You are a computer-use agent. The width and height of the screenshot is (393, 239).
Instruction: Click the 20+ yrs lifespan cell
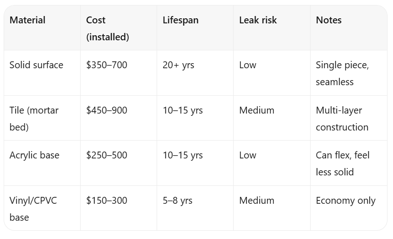coord(195,73)
